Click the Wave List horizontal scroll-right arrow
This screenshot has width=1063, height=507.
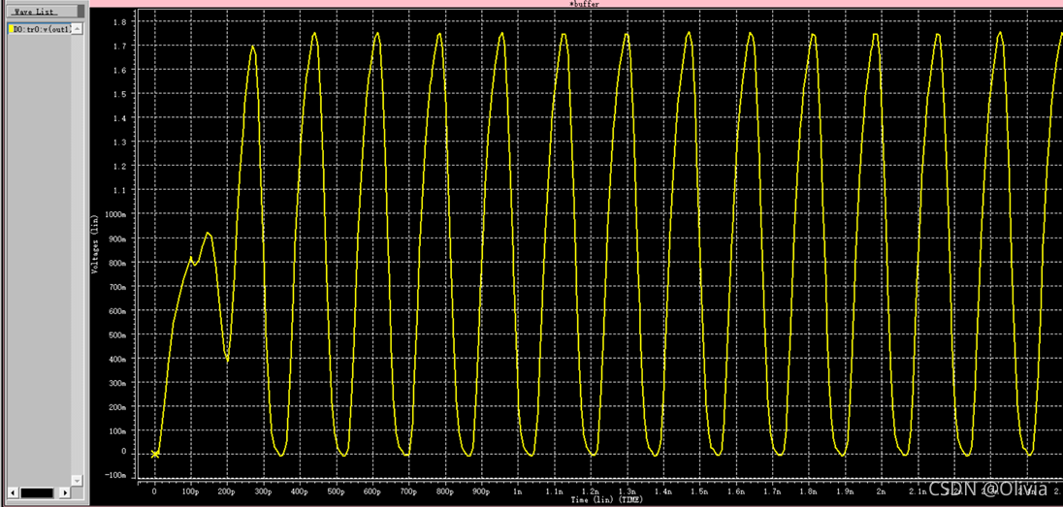pyautogui.click(x=64, y=492)
